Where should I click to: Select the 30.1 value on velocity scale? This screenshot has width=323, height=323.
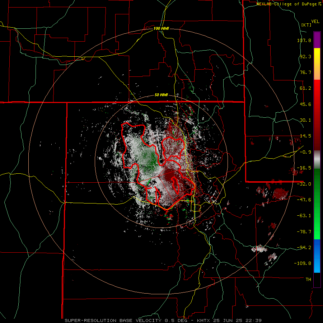point(305,120)
